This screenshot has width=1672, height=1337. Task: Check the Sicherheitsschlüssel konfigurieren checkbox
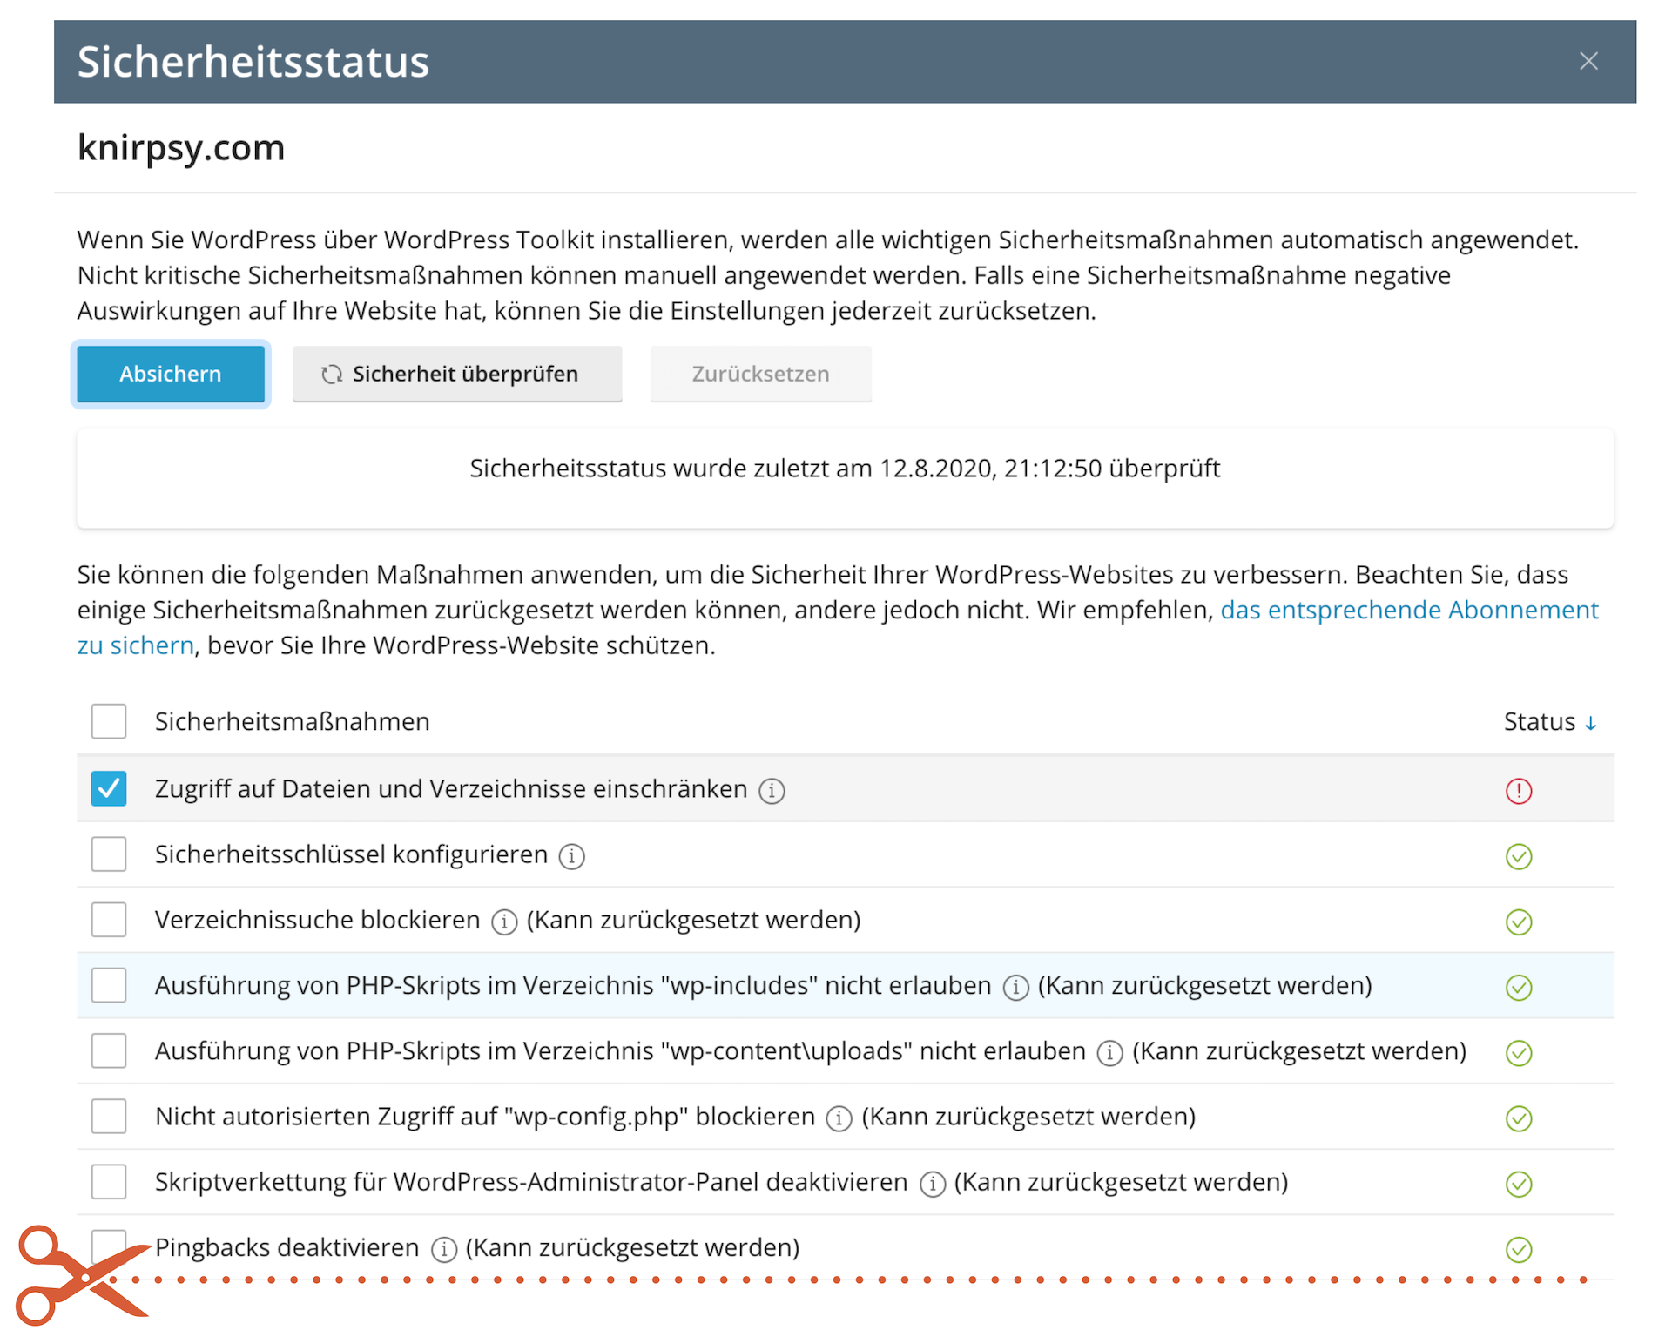pyautogui.click(x=109, y=854)
